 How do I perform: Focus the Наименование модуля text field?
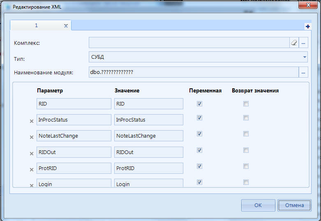pyautogui.click(x=193, y=72)
